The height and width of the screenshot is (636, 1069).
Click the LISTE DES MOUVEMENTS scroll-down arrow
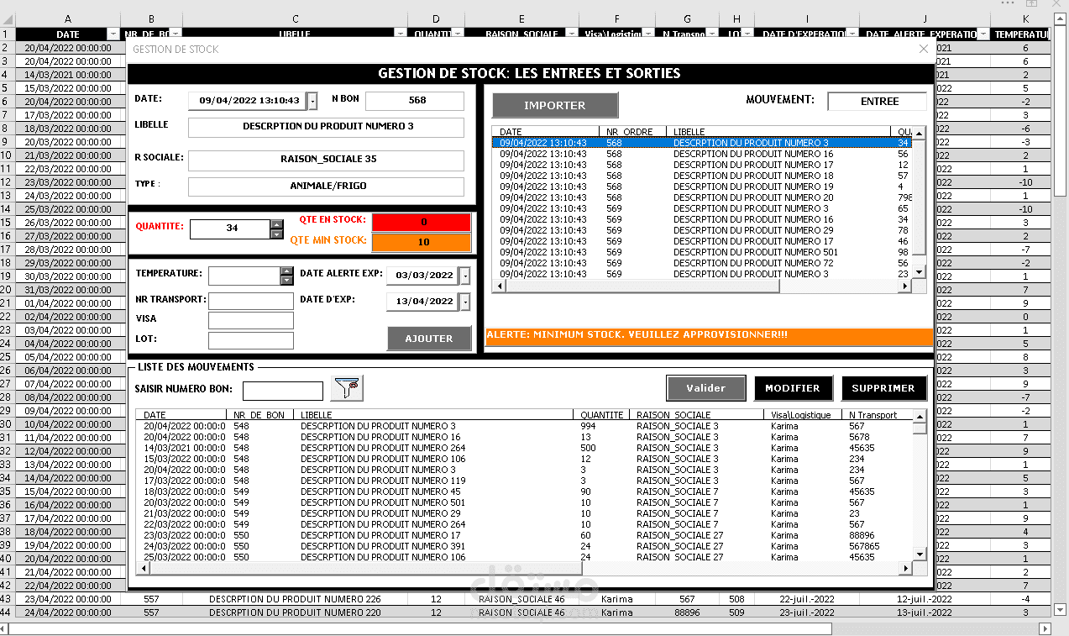(x=920, y=554)
